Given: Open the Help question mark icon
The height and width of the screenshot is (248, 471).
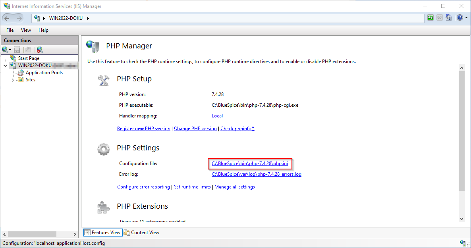Looking at the screenshot, I should [459, 18].
